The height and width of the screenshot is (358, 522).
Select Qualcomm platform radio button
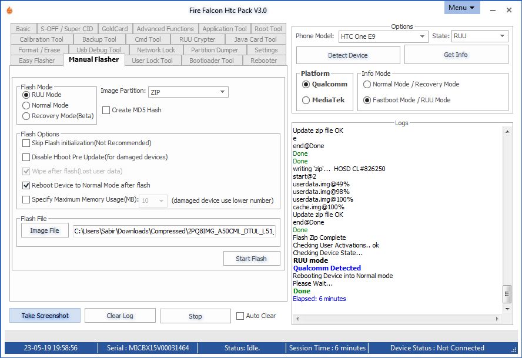[x=324, y=84]
